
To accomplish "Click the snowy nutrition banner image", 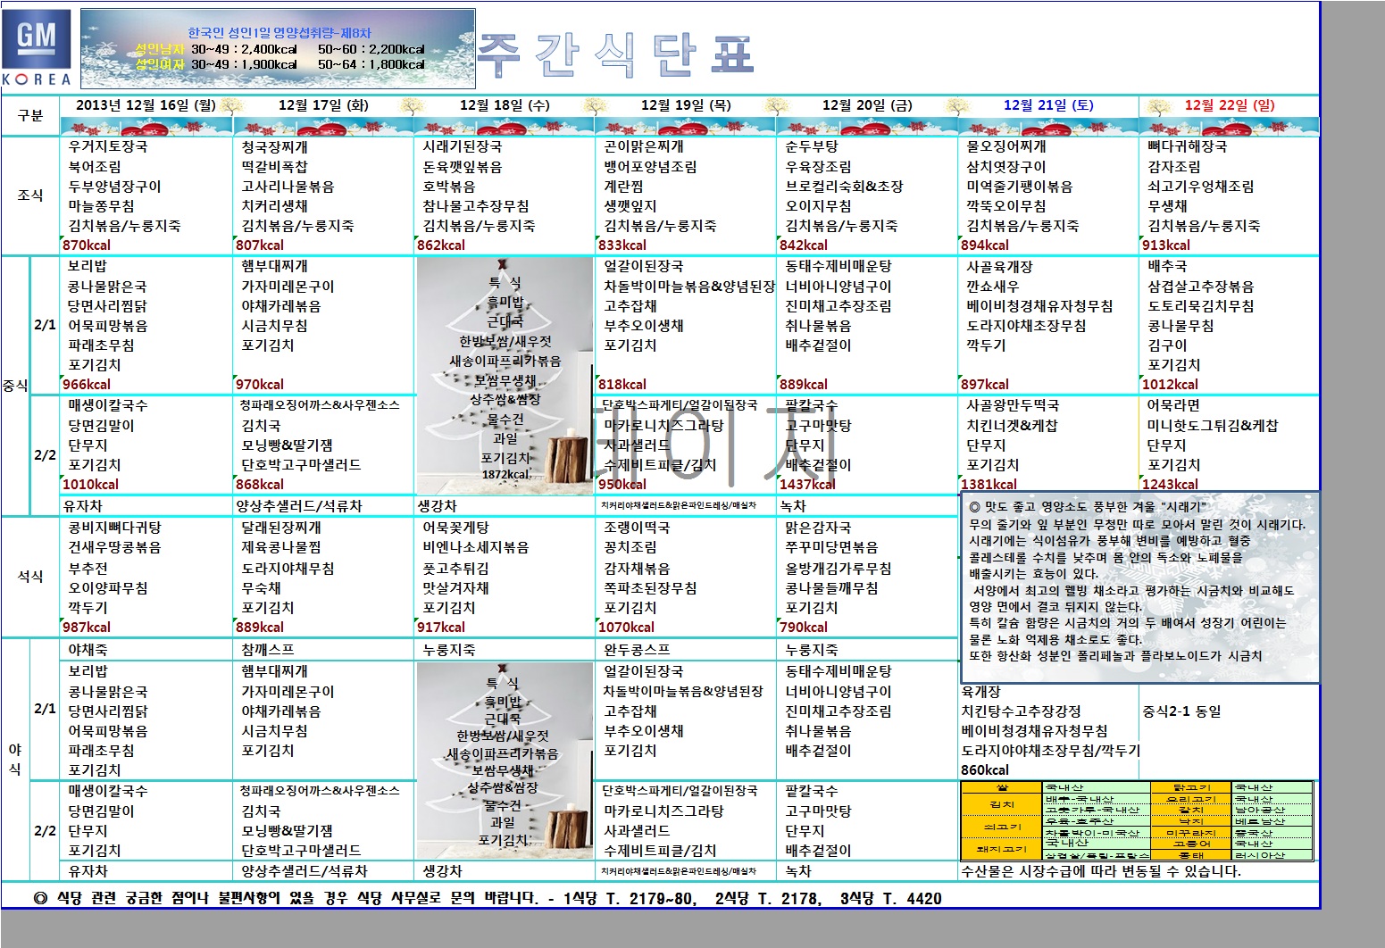I will (x=278, y=49).
